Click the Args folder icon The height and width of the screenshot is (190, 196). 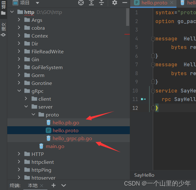point(27,20)
